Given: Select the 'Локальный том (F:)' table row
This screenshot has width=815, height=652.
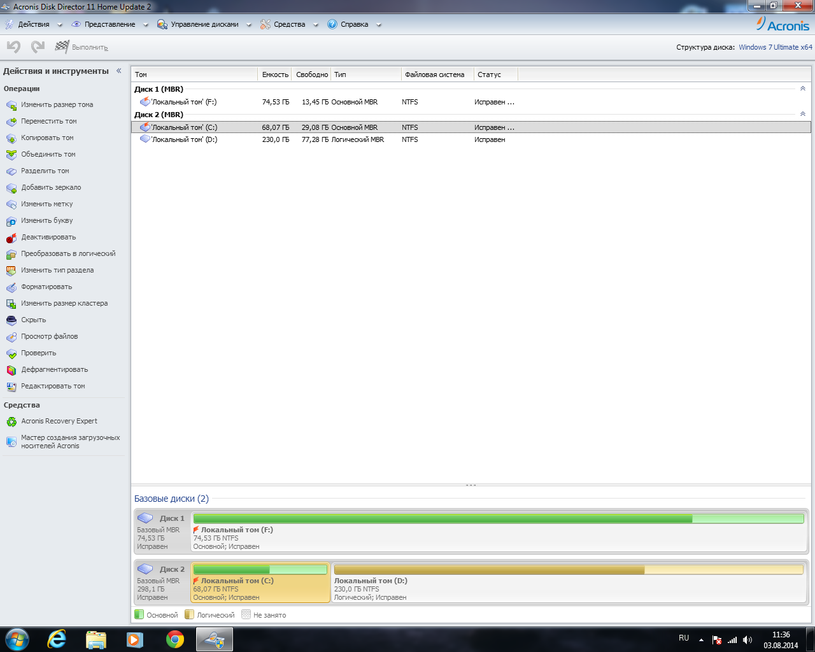Looking at the screenshot, I should [184, 102].
